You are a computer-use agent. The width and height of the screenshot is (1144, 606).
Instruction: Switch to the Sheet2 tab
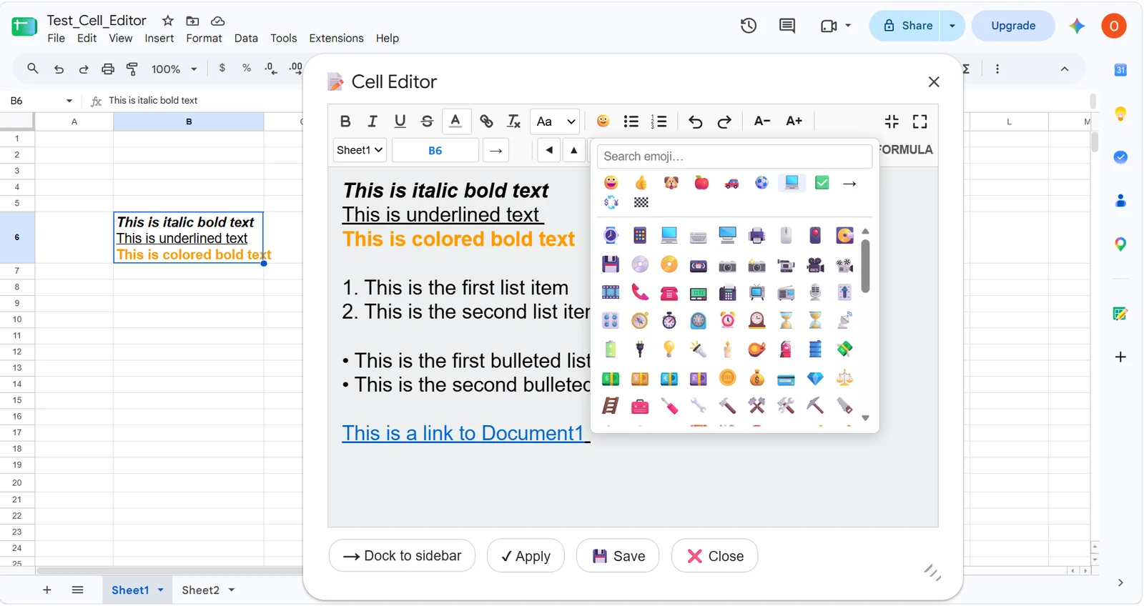[x=200, y=590]
